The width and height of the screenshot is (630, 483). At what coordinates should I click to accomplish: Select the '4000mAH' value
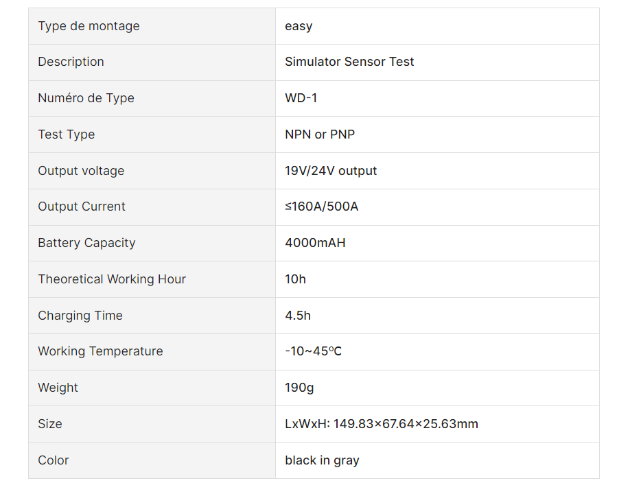coord(316,243)
